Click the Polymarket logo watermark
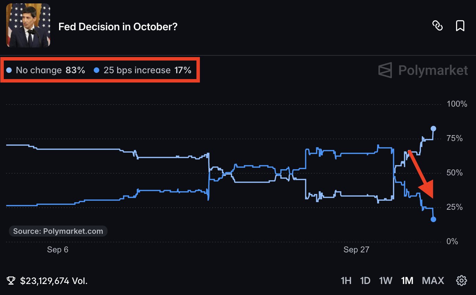Viewport: 476px width, 295px height. pos(423,70)
